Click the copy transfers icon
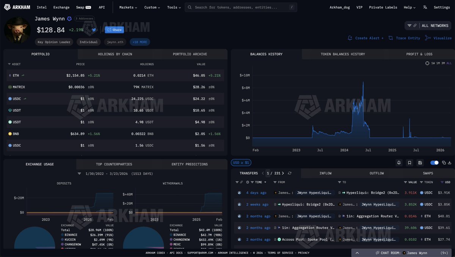Screen dimensions: 455x257 (x=443, y=163)
